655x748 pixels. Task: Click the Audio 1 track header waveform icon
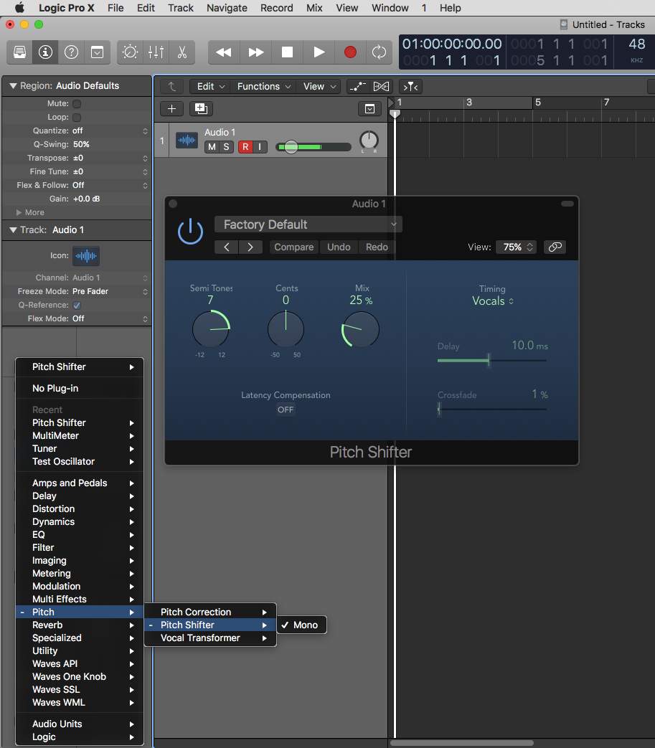point(187,141)
